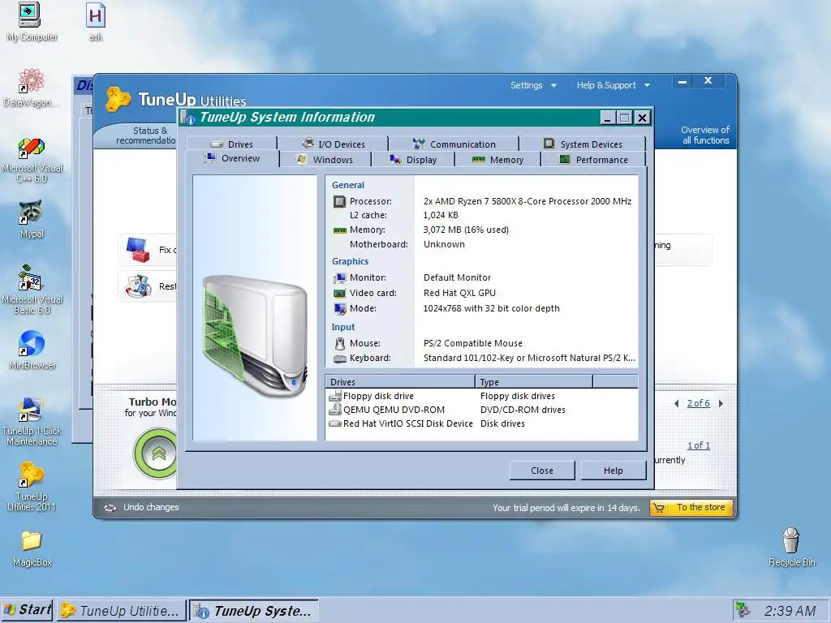Select Red Hat VirtIO SCSI Disk Device row

(481, 423)
